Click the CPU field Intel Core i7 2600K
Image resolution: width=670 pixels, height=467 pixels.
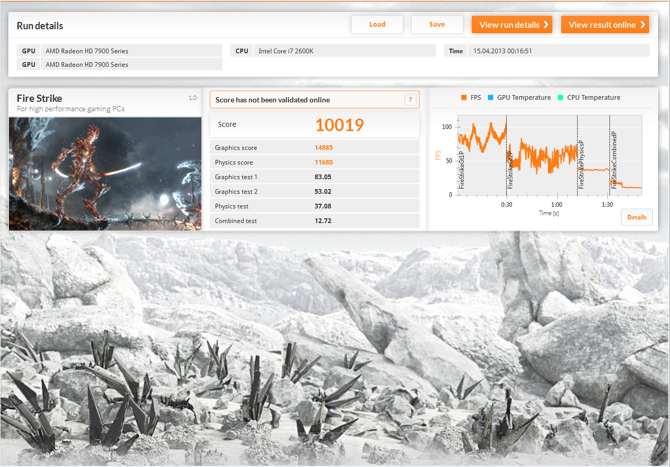click(344, 51)
